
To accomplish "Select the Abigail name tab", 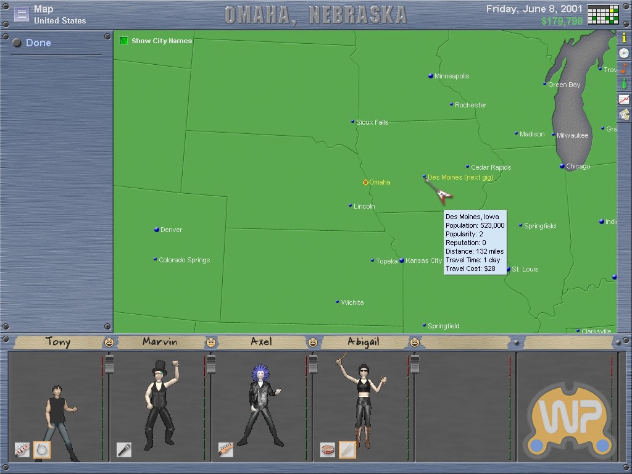I will (363, 342).
